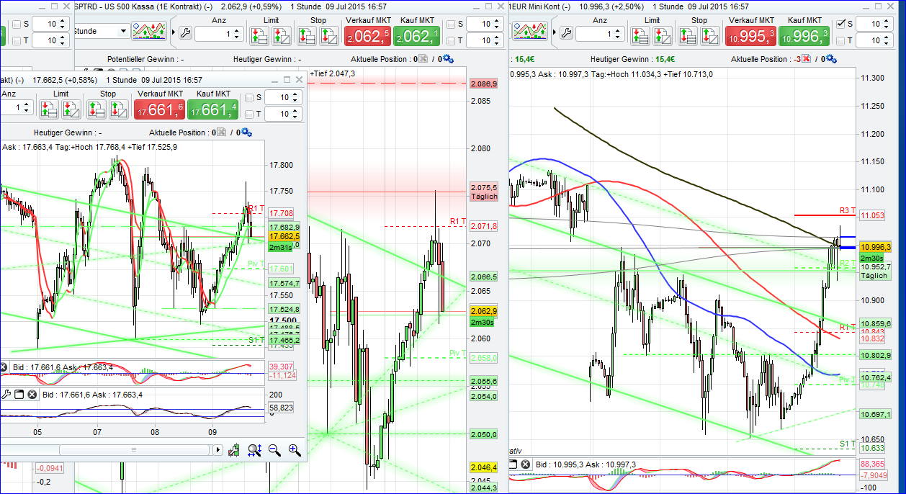Click the Täglich pivot label on the price axis
This screenshot has width=906, height=494.
pyautogui.click(x=483, y=193)
